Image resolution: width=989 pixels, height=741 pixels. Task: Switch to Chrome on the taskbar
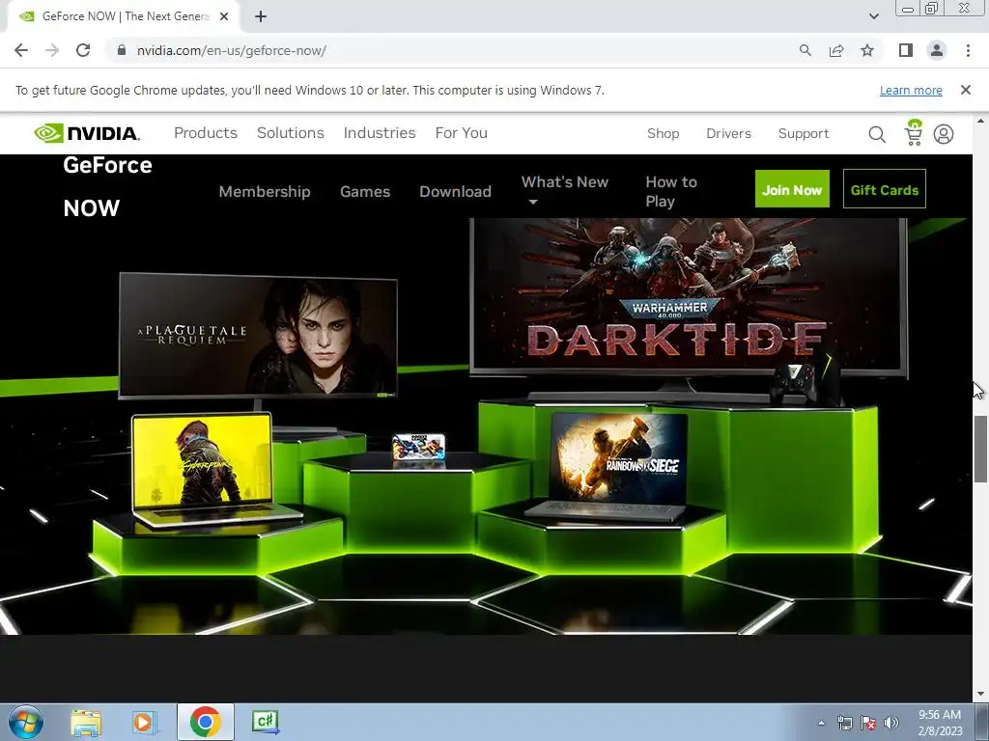(205, 722)
